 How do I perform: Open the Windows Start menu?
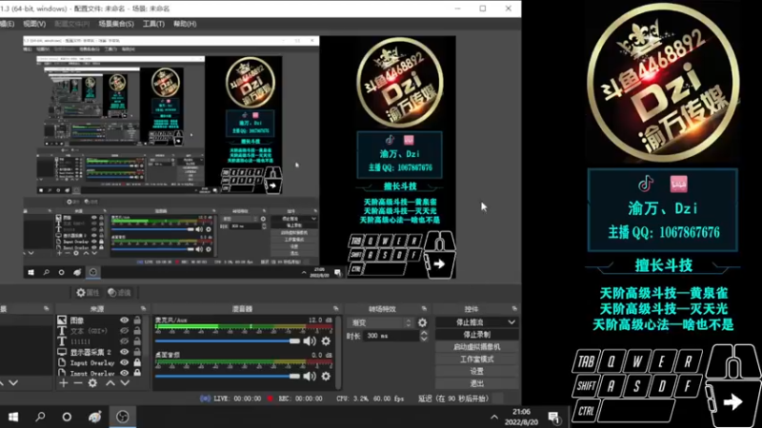pos(13,417)
